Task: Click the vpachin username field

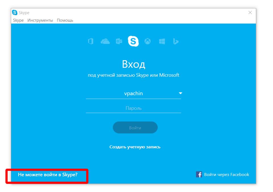Action: (x=133, y=93)
